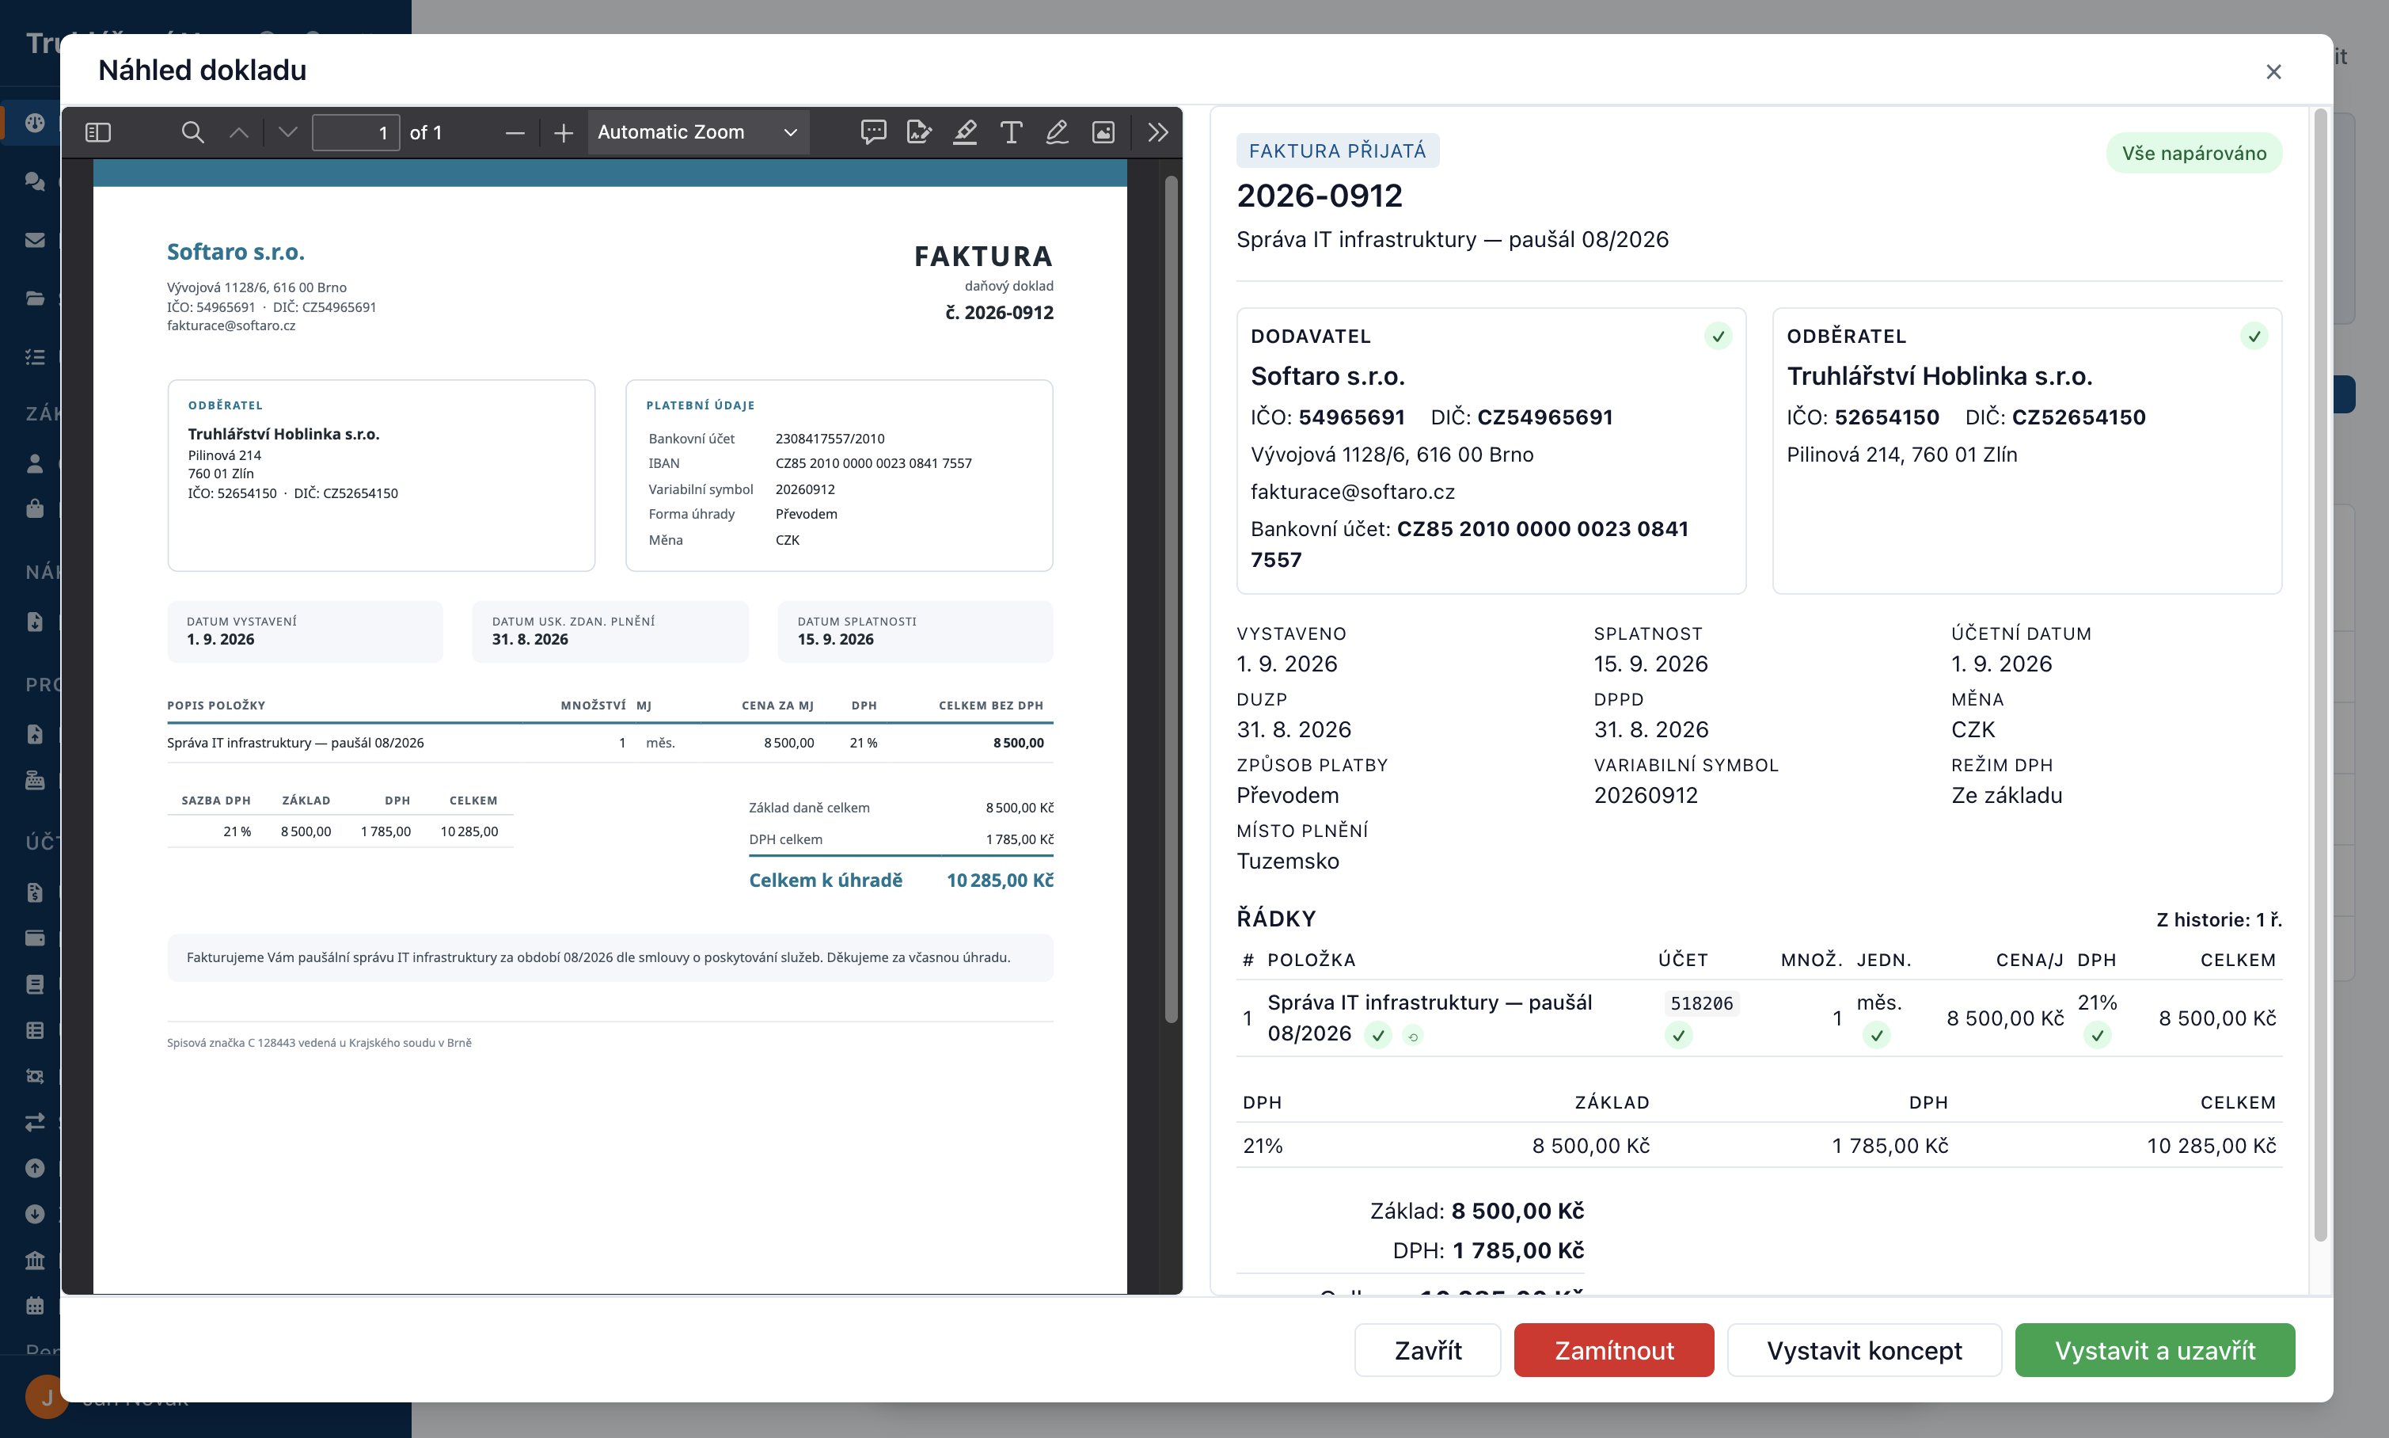Click the user avatar J in background sidebar
Viewport: 2389px width, 1438px height.
[x=47, y=1396]
